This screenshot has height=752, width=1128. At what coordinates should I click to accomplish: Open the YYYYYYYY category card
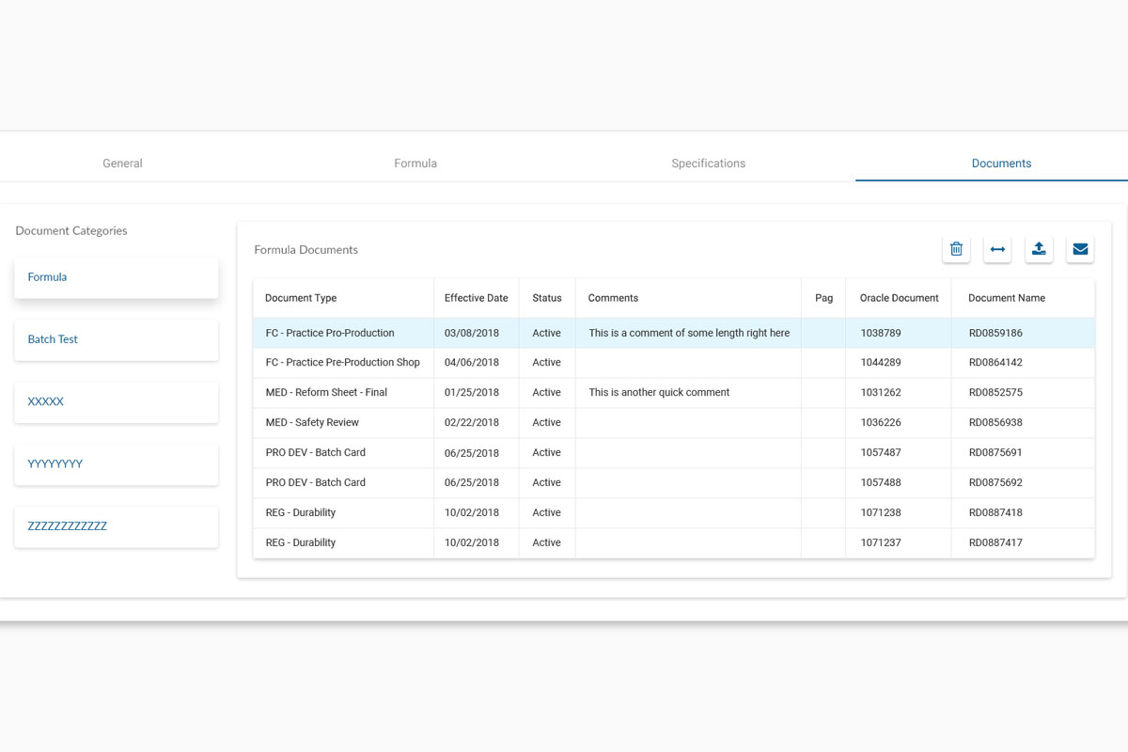[x=117, y=463]
